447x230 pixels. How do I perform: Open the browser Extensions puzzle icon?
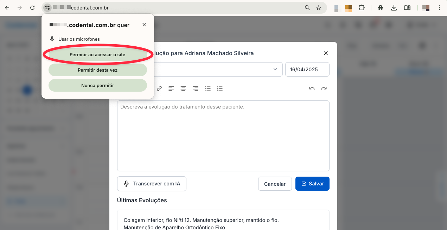point(362,8)
